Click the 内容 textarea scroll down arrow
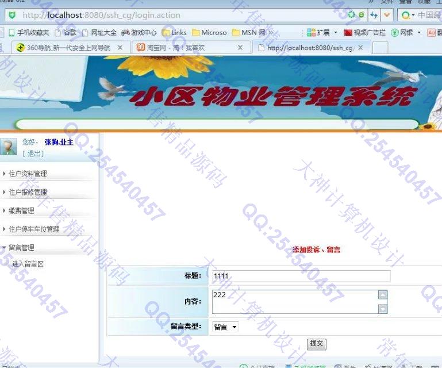The width and height of the screenshot is (442, 368). point(383,309)
